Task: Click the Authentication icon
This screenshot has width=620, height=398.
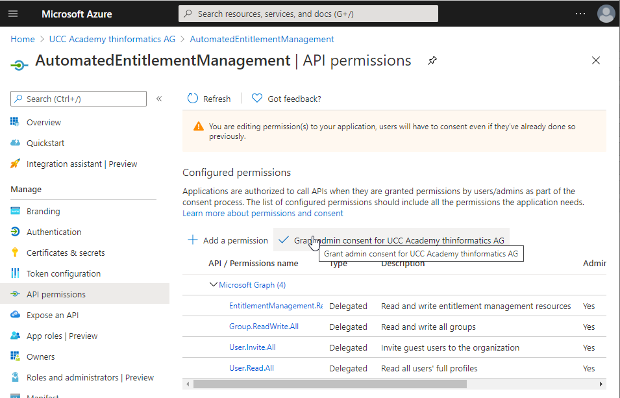Action: pyautogui.click(x=15, y=231)
